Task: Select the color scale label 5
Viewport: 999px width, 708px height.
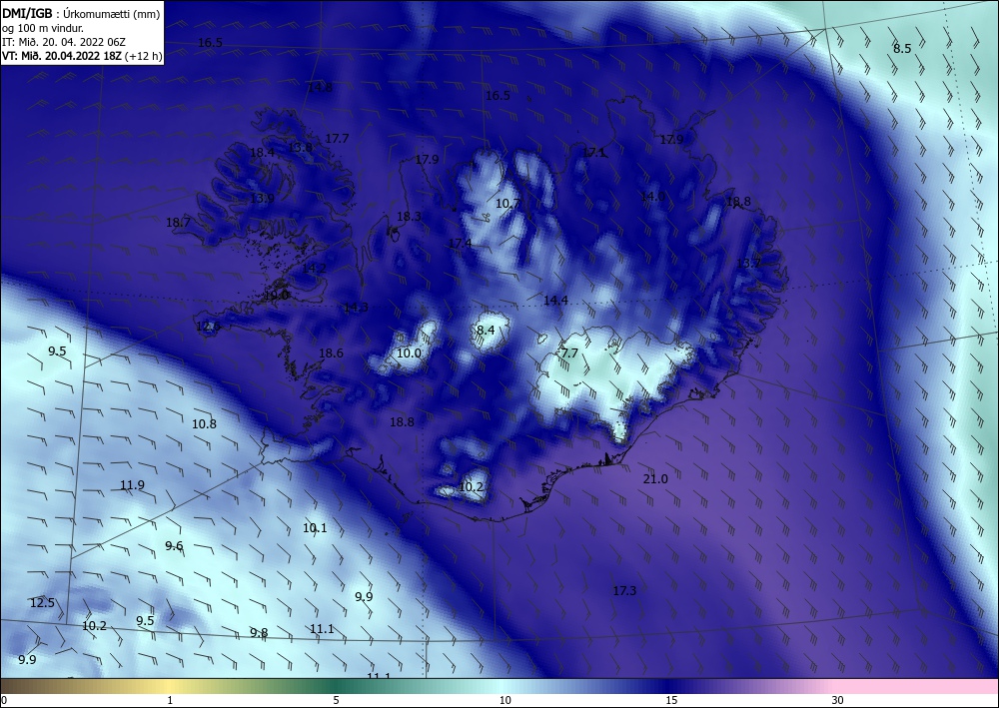Action: tap(336, 701)
